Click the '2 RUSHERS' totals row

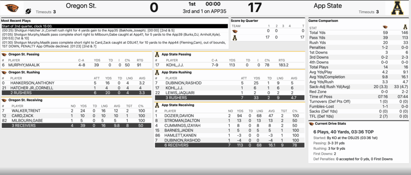(76, 93)
